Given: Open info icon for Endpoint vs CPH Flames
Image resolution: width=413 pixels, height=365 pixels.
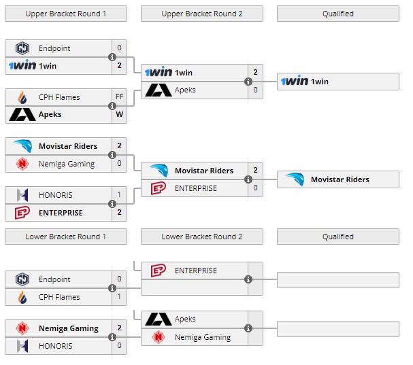Looking at the screenshot, I should [112, 288].
